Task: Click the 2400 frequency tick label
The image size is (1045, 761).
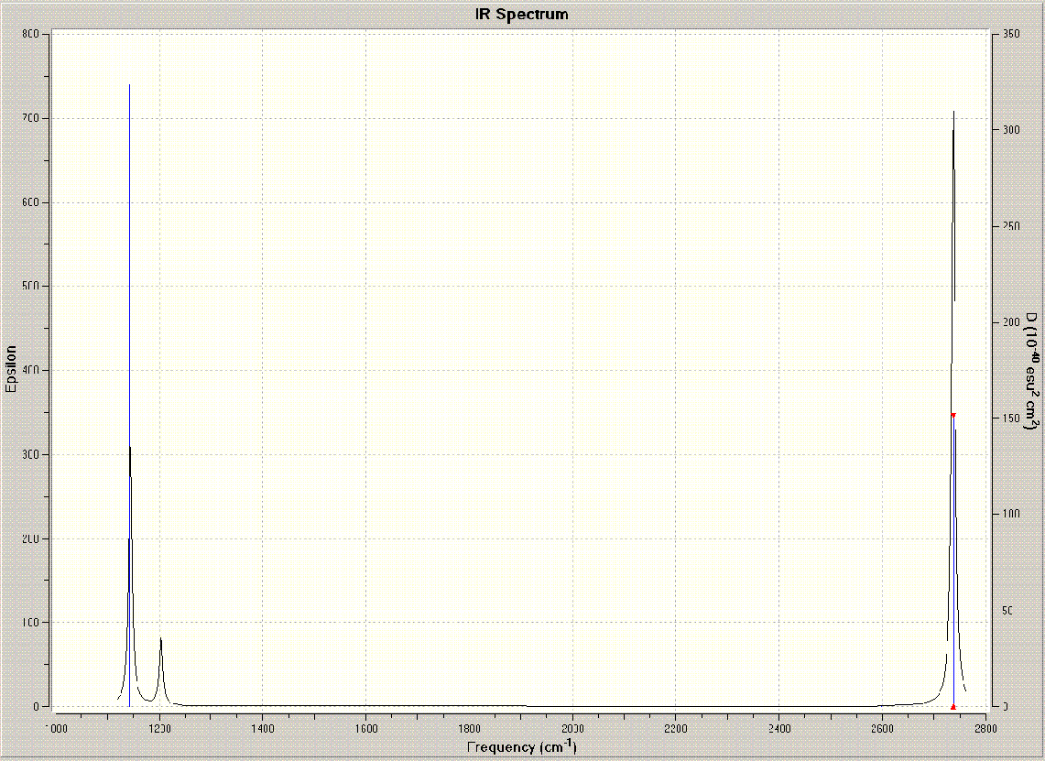Action: (779, 728)
